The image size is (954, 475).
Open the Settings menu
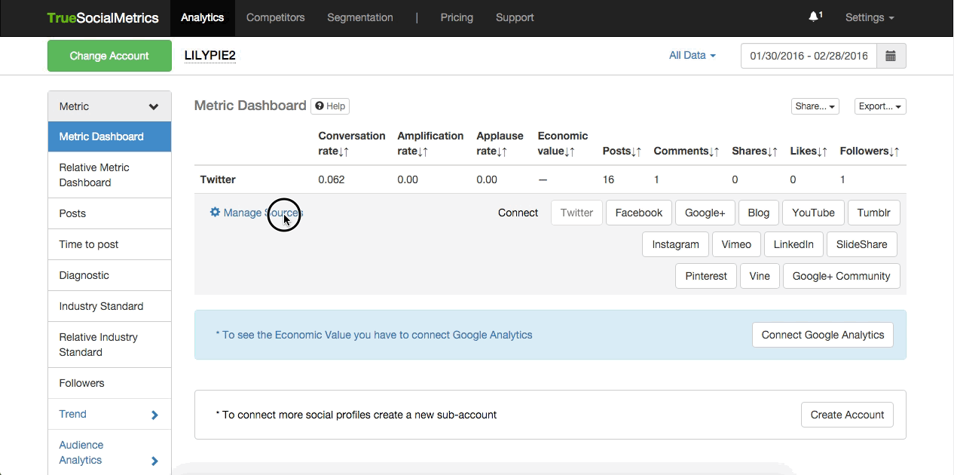(x=870, y=17)
